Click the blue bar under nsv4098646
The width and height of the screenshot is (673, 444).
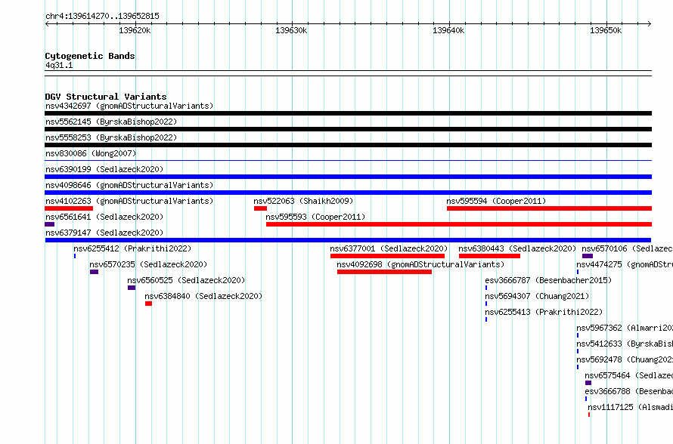348,193
